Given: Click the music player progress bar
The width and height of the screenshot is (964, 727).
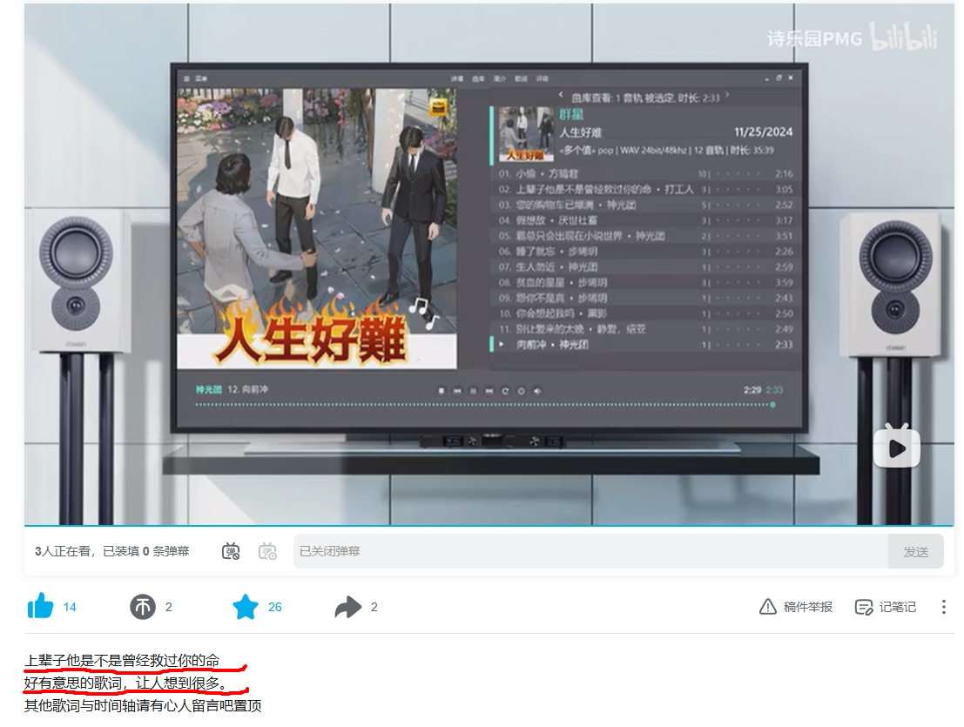Looking at the screenshot, I should coord(484,405).
